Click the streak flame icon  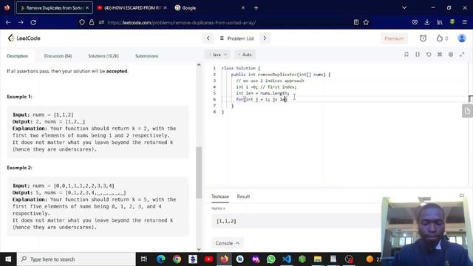click(x=440, y=38)
